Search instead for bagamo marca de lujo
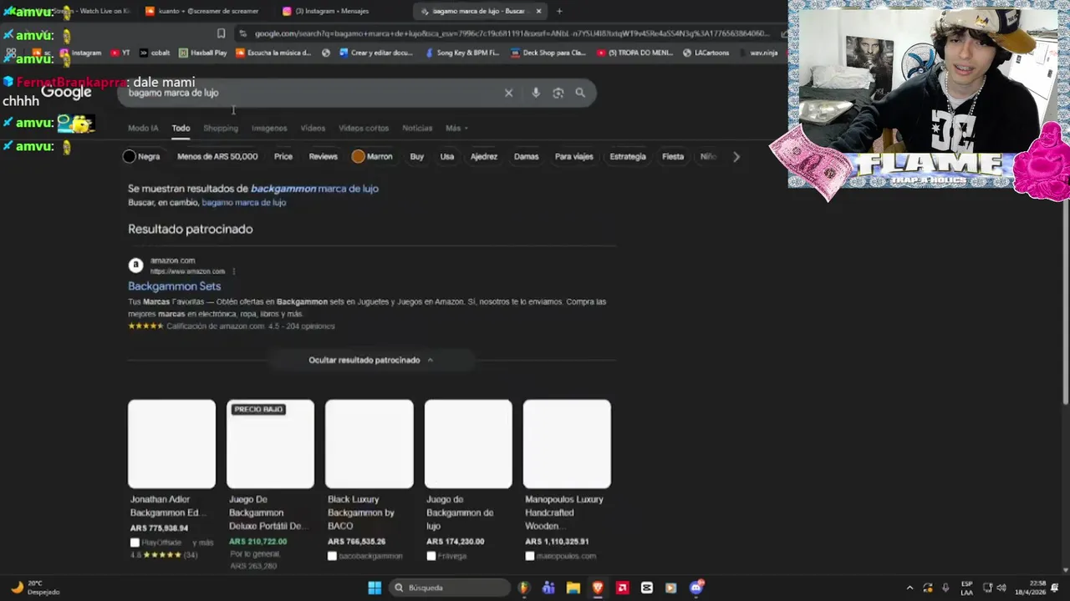 [x=244, y=203]
